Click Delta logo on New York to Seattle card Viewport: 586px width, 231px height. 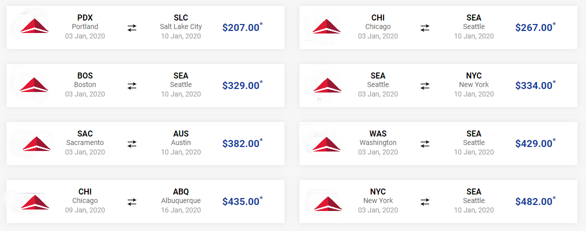328,203
